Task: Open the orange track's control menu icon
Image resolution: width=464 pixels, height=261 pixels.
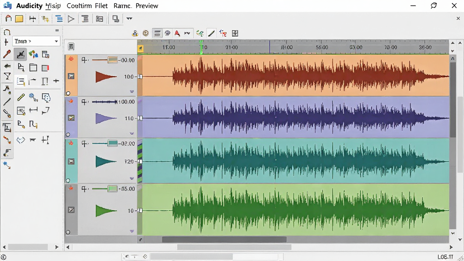Action: [85, 60]
